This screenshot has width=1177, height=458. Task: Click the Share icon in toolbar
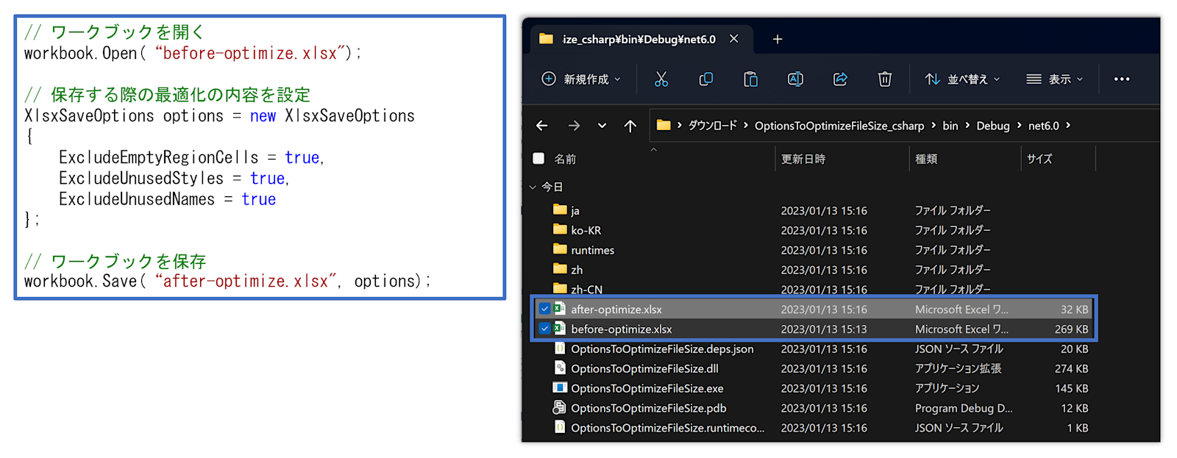click(840, 79)
